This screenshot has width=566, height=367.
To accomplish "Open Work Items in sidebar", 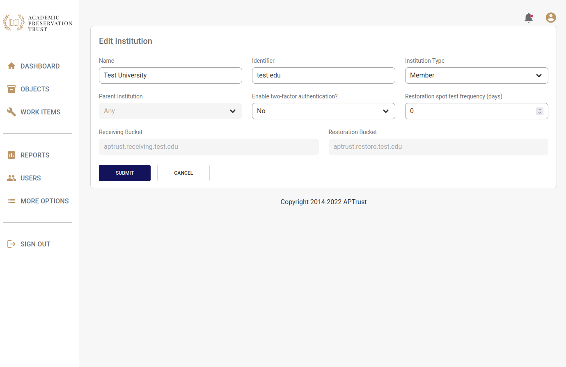I will [x=41, y=112].
